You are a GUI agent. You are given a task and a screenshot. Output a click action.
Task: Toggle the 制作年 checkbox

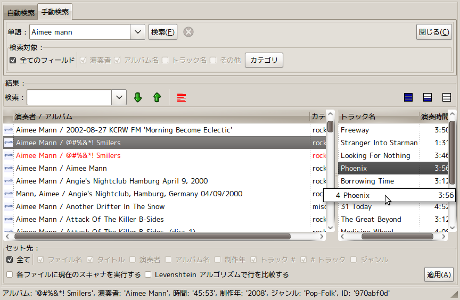(218, 260)
